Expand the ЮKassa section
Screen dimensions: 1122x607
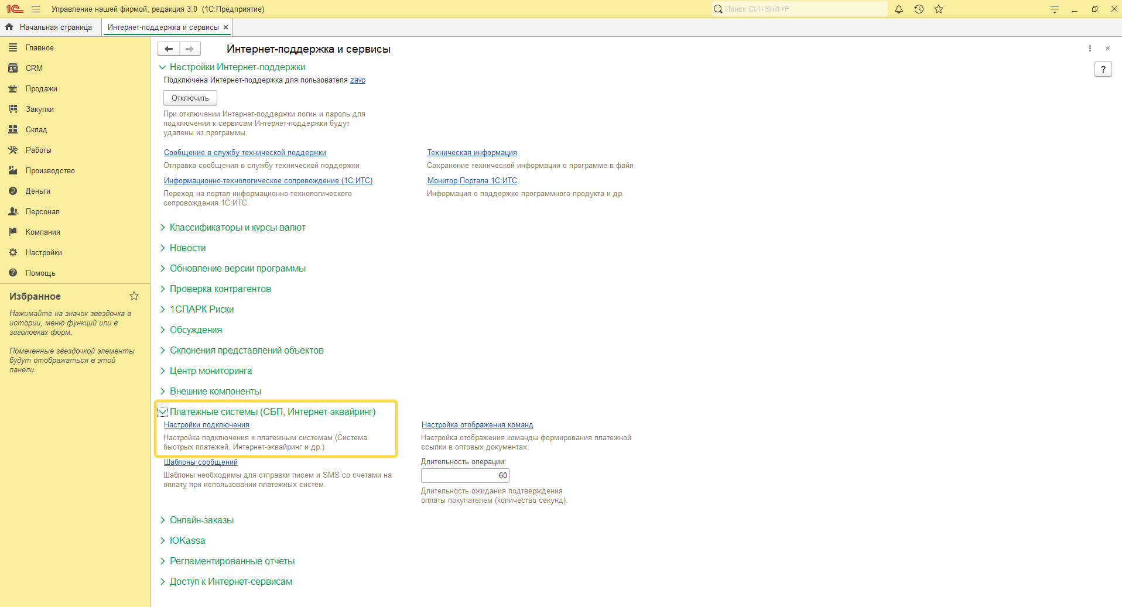187,541
